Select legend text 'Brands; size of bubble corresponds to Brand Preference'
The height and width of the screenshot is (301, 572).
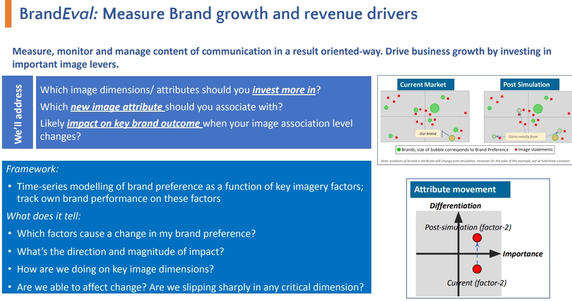click(455, 150)
